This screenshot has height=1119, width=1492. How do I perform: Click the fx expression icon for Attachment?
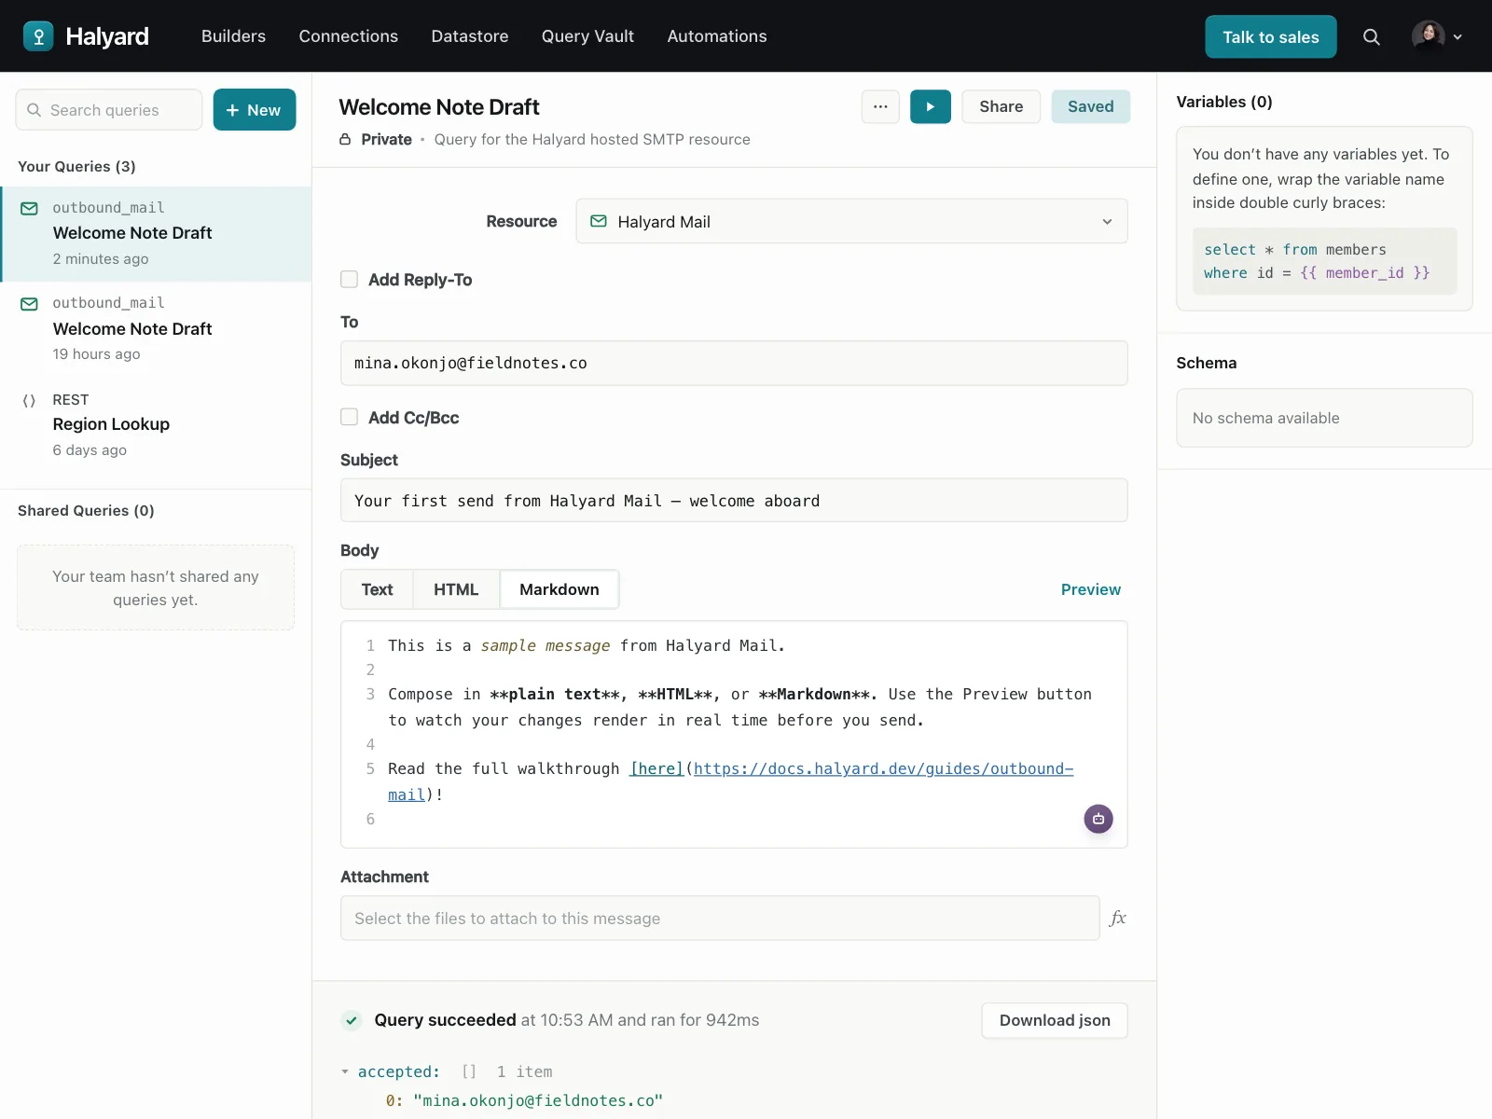(1118, 919)
